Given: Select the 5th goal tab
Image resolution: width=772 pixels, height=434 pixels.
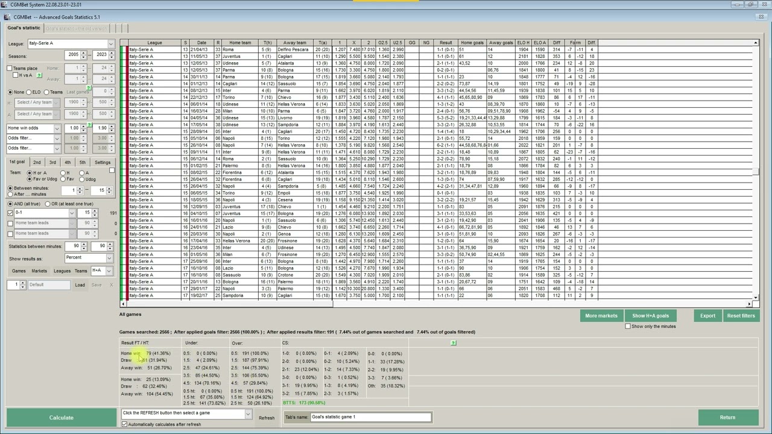Looking at the screenshot, I should (x=83, y=162).
